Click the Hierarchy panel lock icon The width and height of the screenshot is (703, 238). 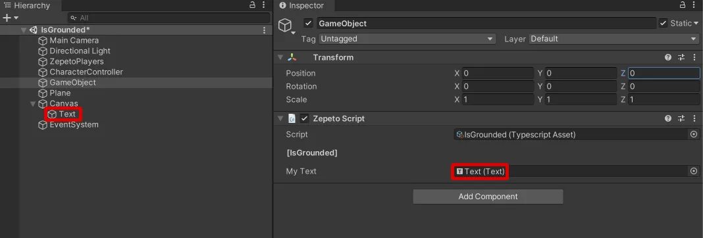tap(252, 5)
